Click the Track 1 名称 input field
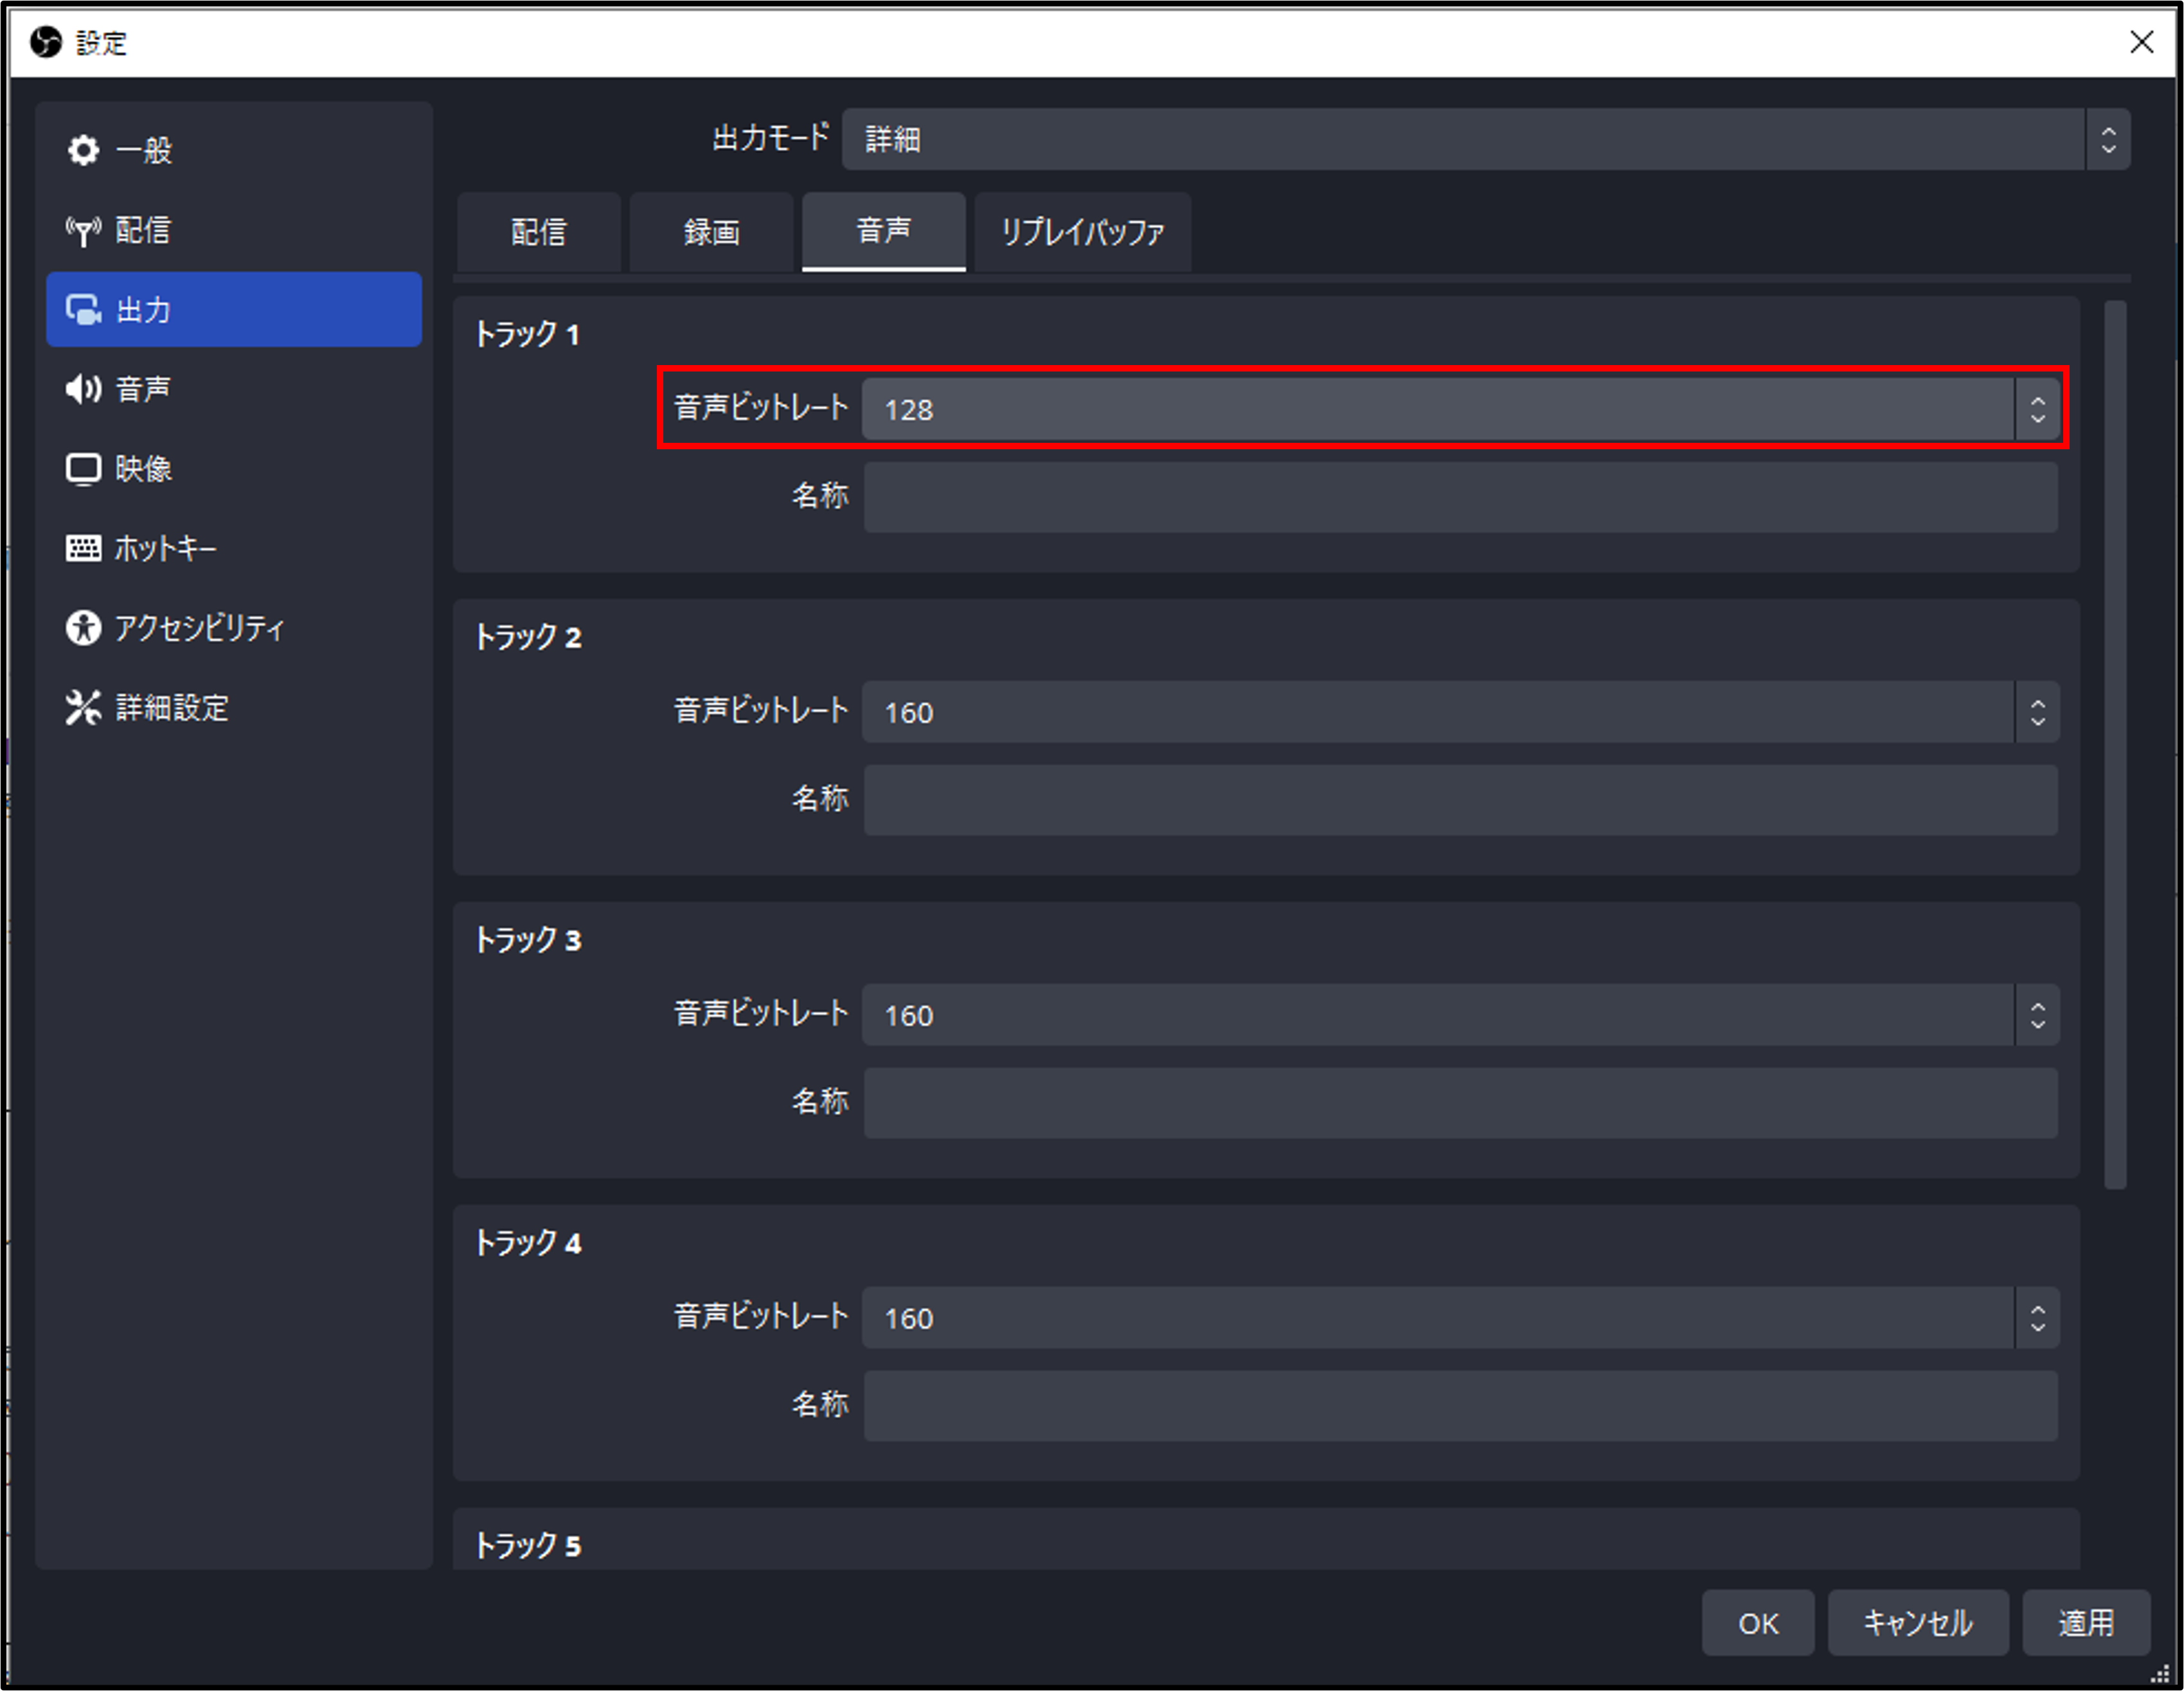The image size is (2184, 1691). [1460, 497]
